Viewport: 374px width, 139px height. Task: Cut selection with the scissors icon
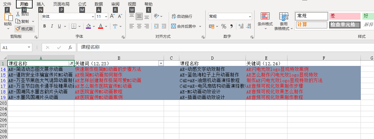pyautogui.click(x=18, y=14)
